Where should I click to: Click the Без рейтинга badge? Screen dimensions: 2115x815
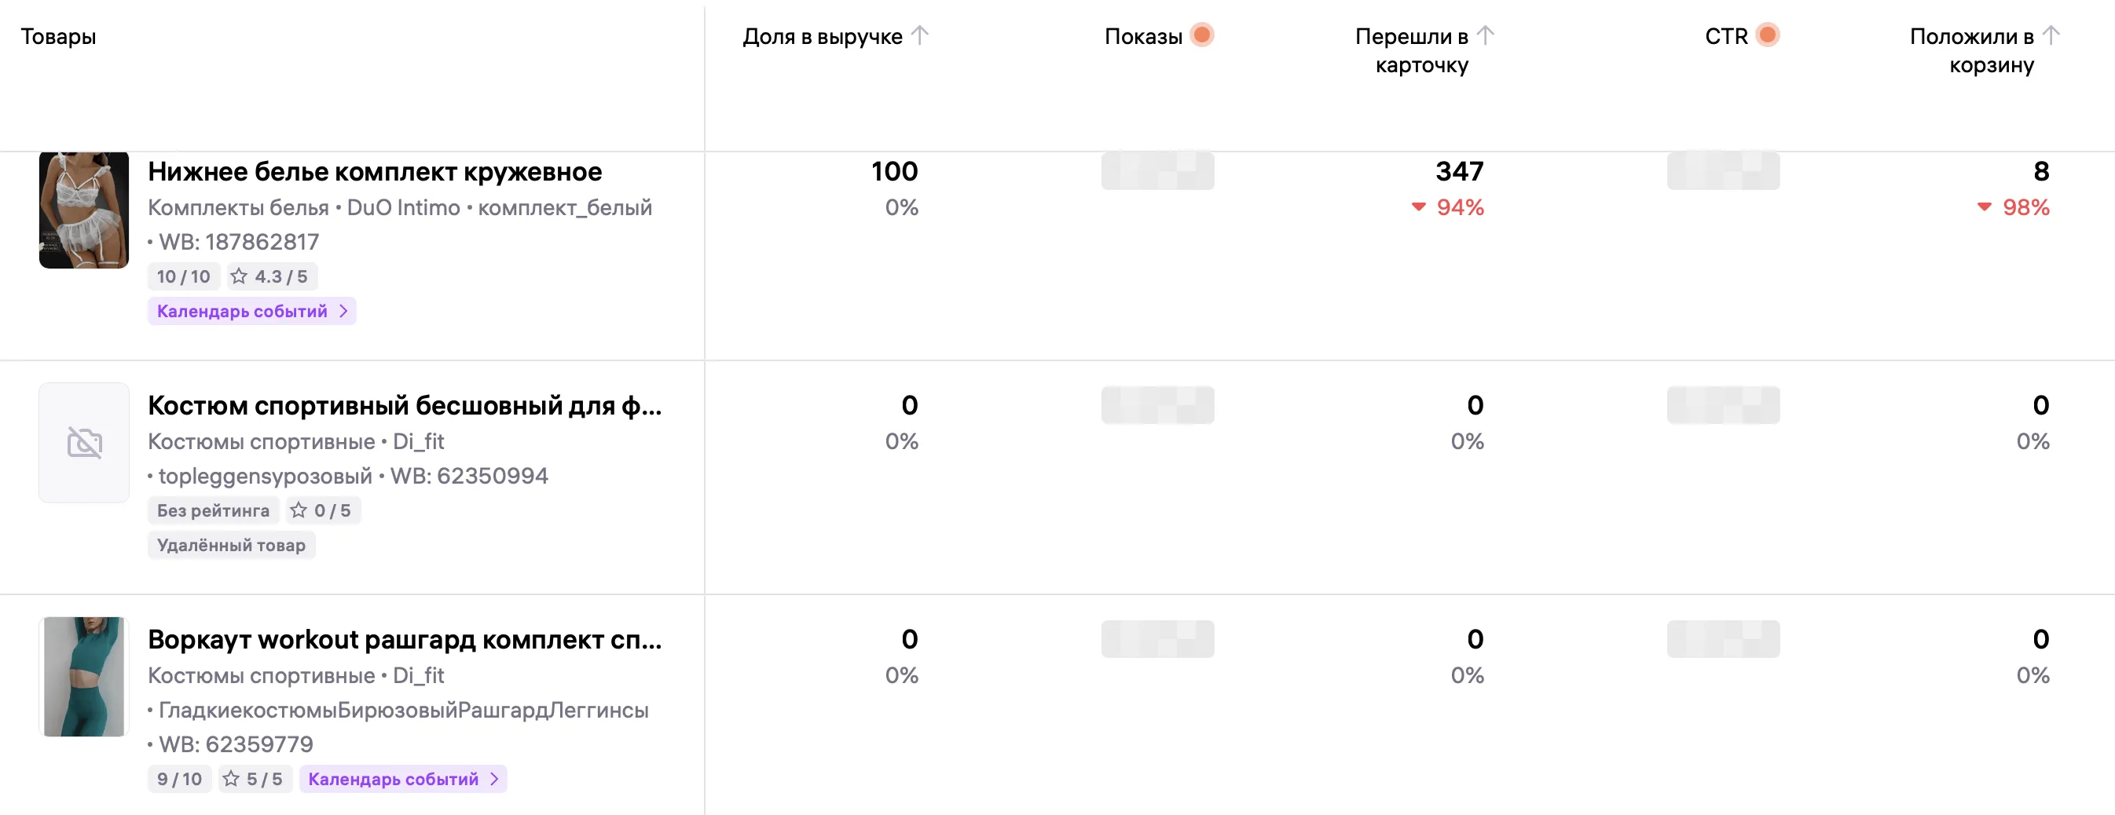[213, 510]
